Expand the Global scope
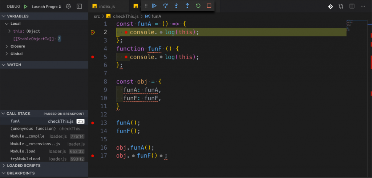372x178 pixels. [x=44, y=54]
